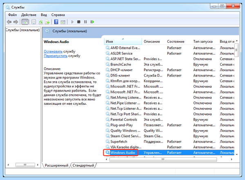The width and height of the screenshot is (245, 180).
Task: Open the Справка menu
Action: click(x=58, y=15)
